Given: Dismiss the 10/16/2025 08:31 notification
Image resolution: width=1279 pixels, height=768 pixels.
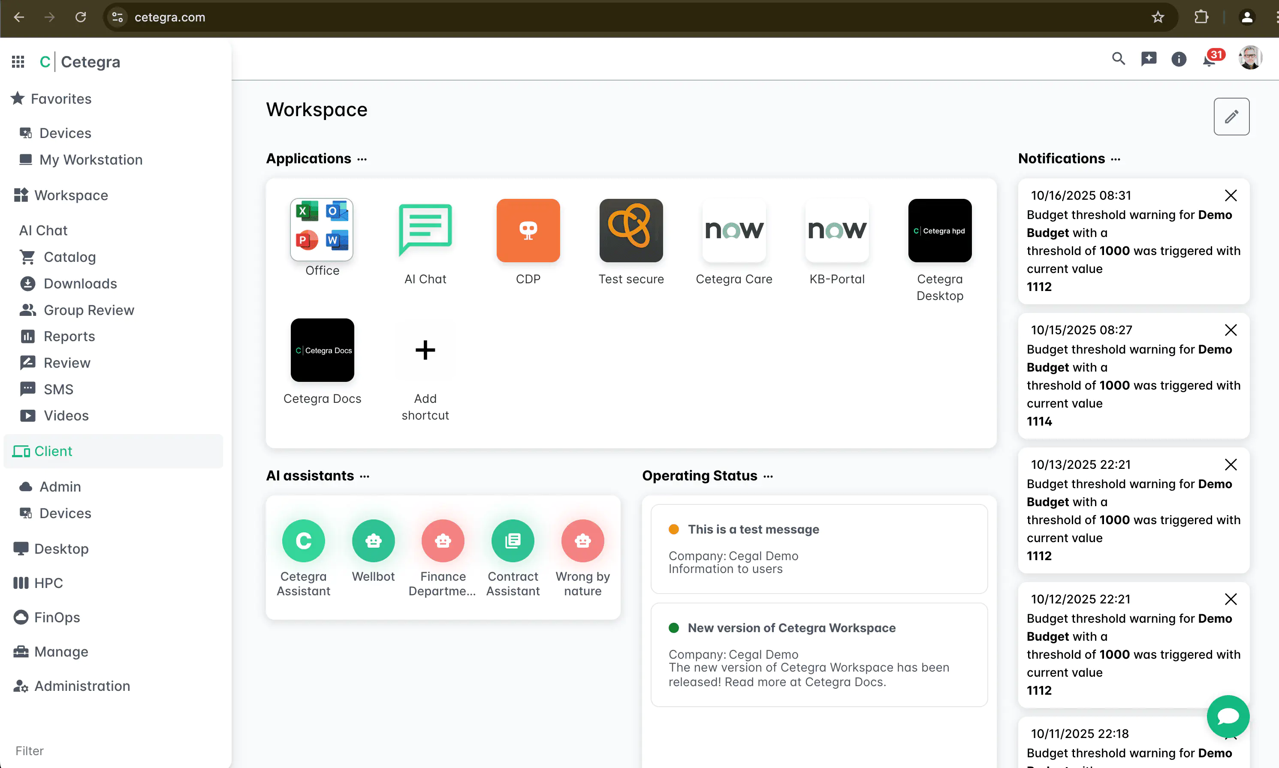Looking at the screenshot, I should 1231,195.
